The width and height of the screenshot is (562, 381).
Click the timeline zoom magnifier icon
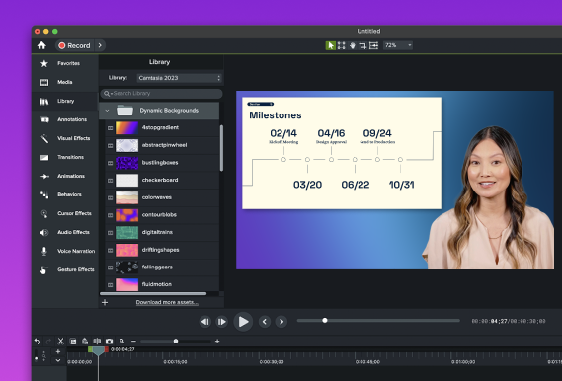(122, 342)
